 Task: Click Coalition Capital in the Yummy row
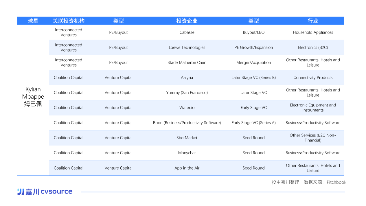tap(69, 93)
